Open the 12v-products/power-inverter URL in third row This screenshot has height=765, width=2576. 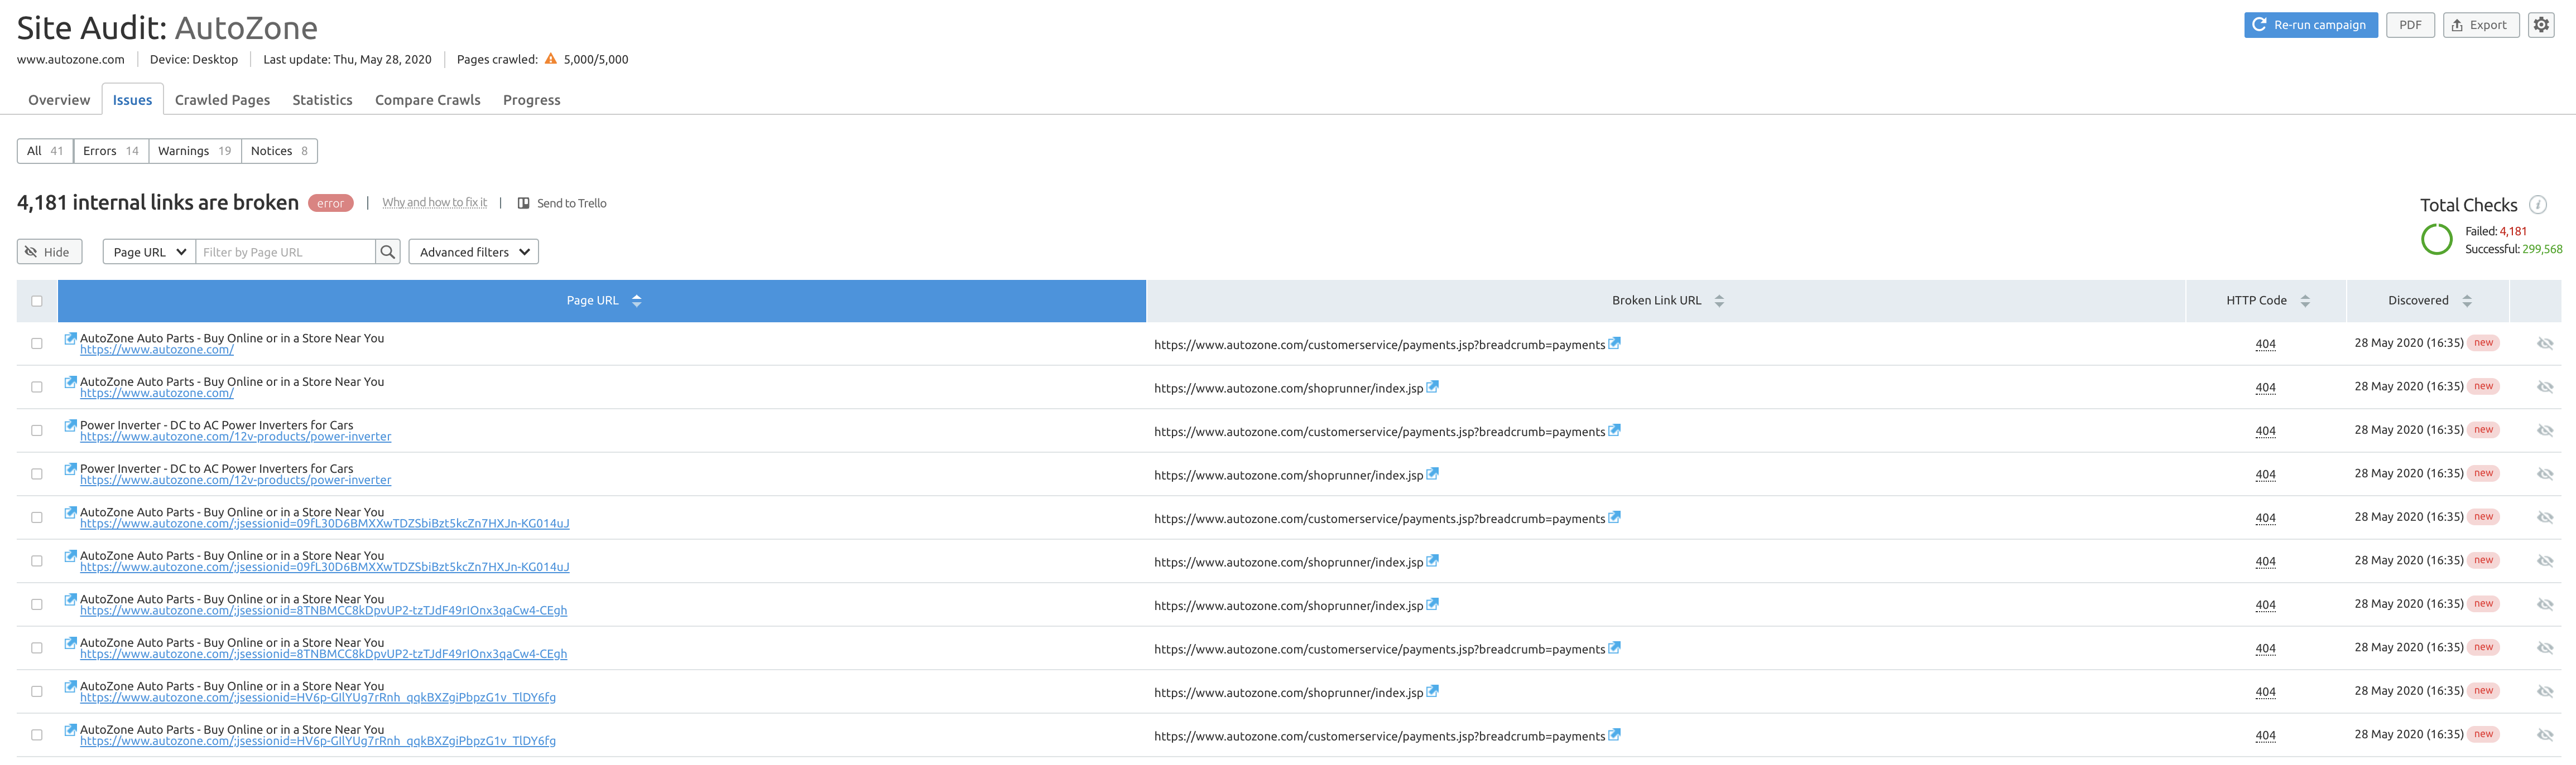click(235, 437)
